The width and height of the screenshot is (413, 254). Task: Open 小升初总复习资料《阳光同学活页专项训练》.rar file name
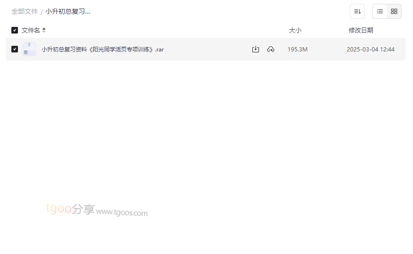(103, 50)
